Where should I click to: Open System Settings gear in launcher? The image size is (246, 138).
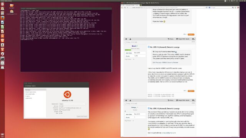tap(2, 54)
